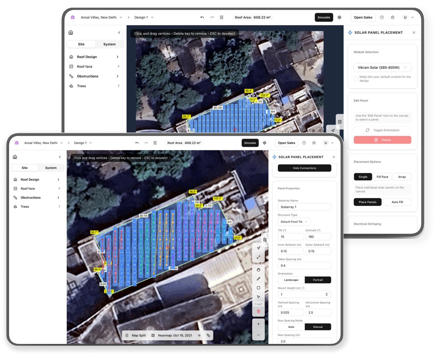Zoom in with the plus button
This screenshot has height=356, width=439.
(x=258, y=324)
